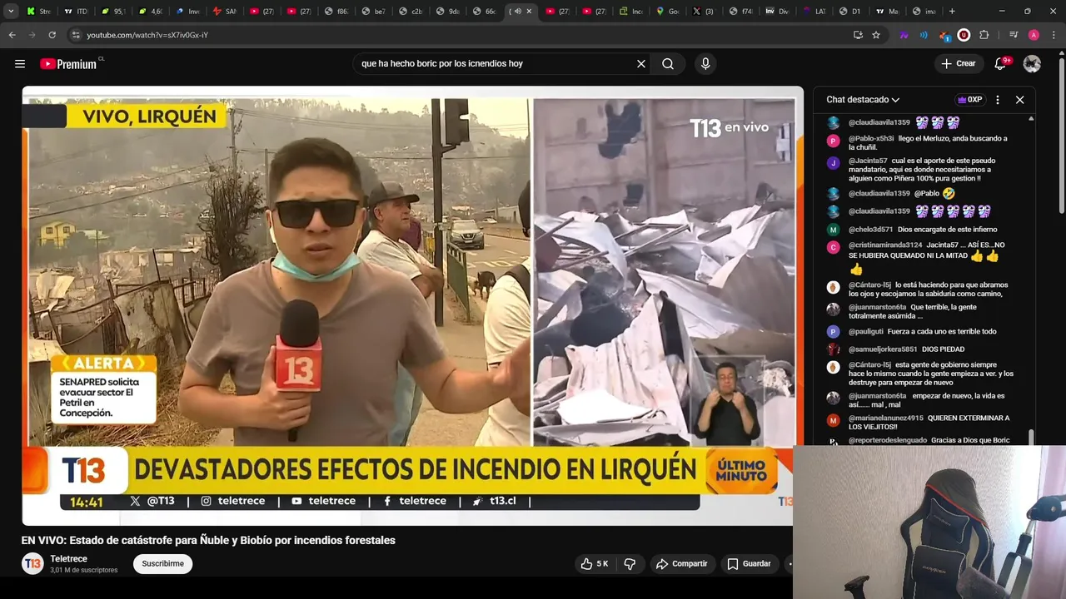Image resolution: width=1066 pixels, height=599 pixels.
Task: Reload the page
Action: coord(52,35)
